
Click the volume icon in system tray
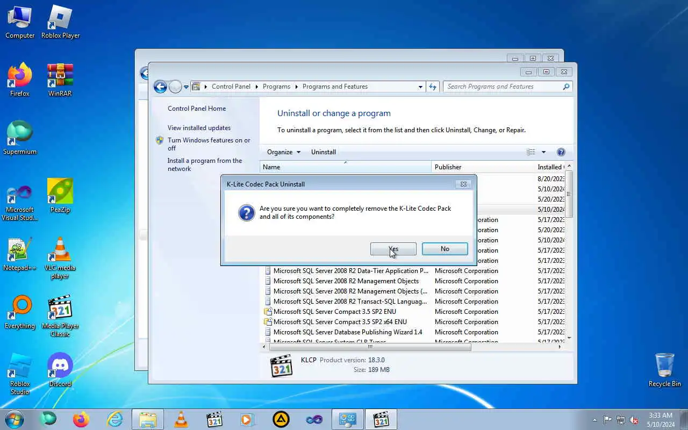pos(634,420)
